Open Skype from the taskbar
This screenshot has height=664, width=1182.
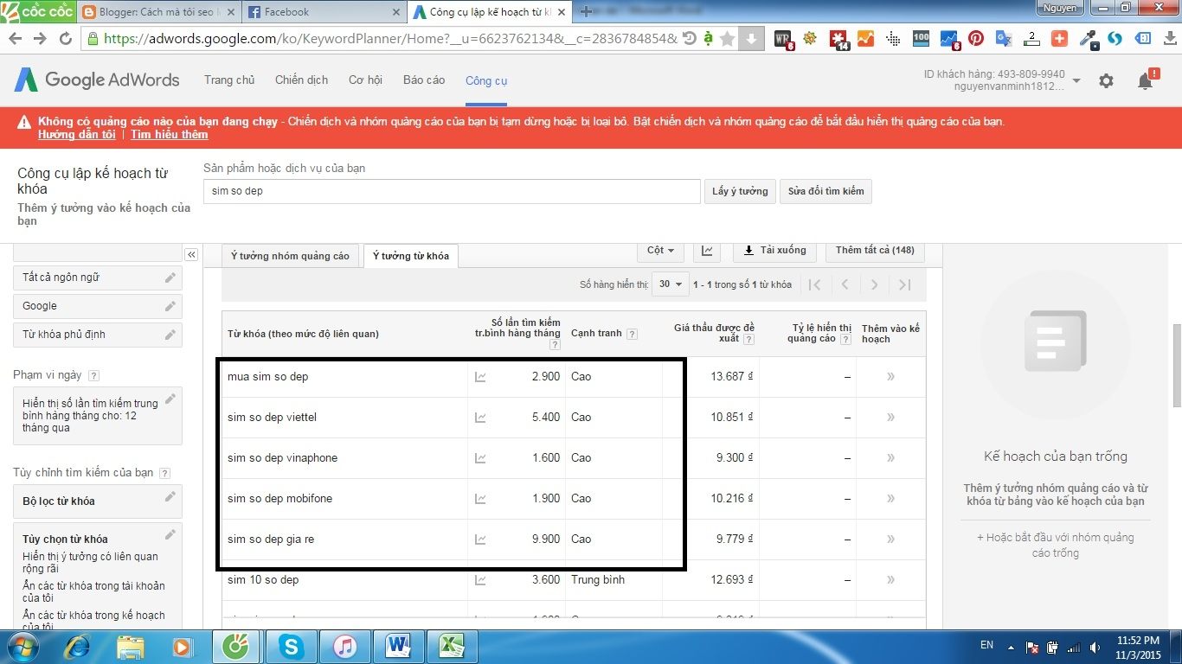pos(291,647)
